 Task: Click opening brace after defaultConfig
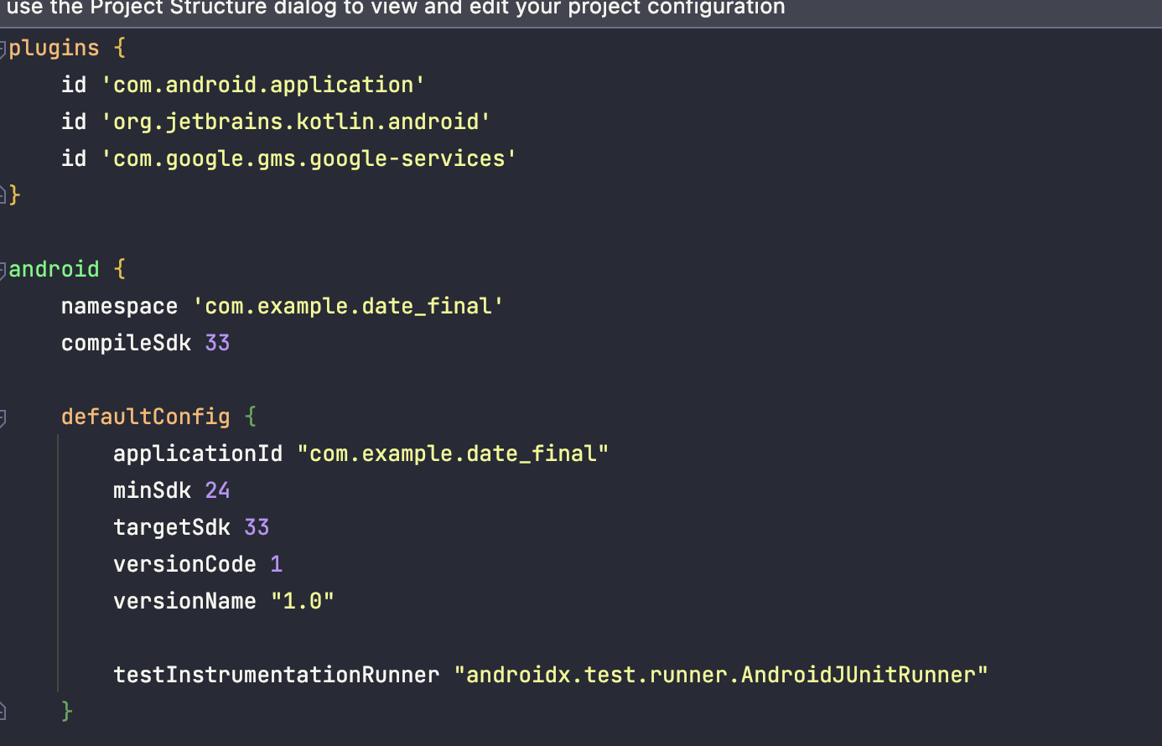250,417
